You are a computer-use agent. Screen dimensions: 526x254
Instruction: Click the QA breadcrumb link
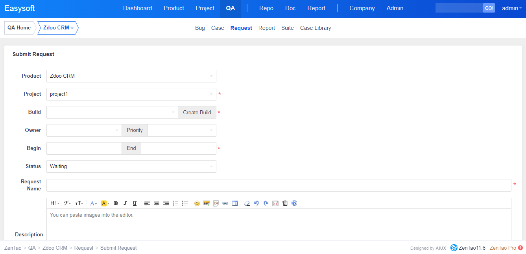click(x=32, y=248)
